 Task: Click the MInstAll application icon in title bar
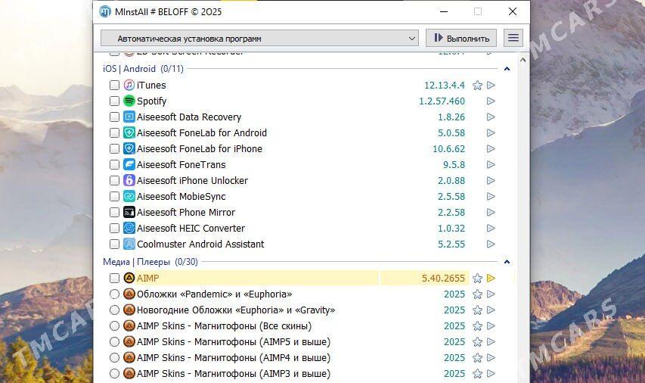(x=105, y=11)
